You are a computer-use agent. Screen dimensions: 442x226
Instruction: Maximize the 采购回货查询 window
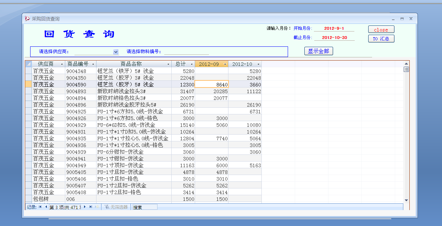click(x=402, y=19)
